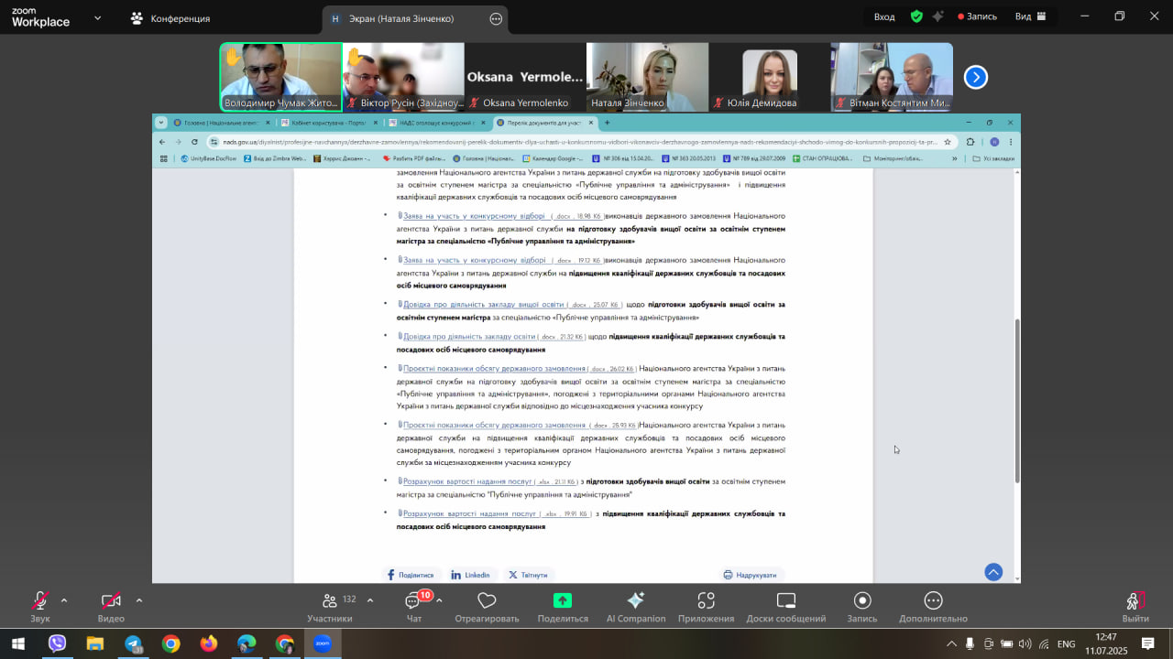Open the View dropdown at top right
The width and height of the screenshot is (1173, 659).
(1030, 16)
